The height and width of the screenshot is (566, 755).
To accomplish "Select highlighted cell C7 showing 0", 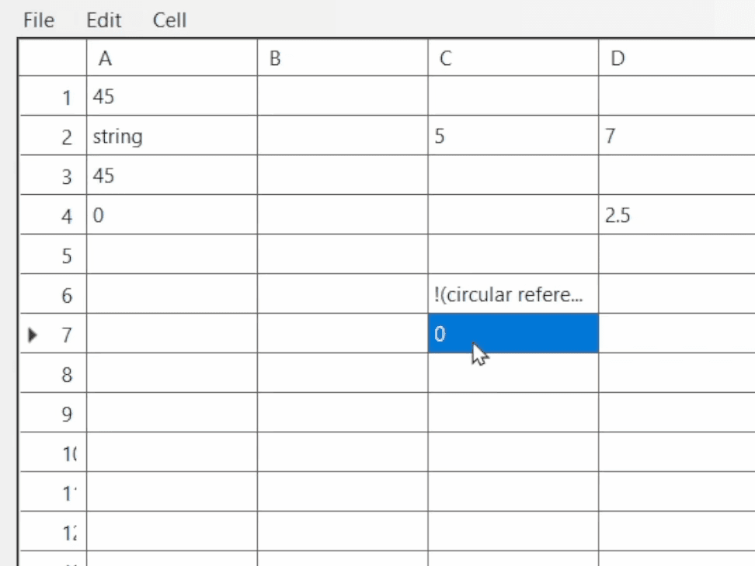I will coord(513,334).
